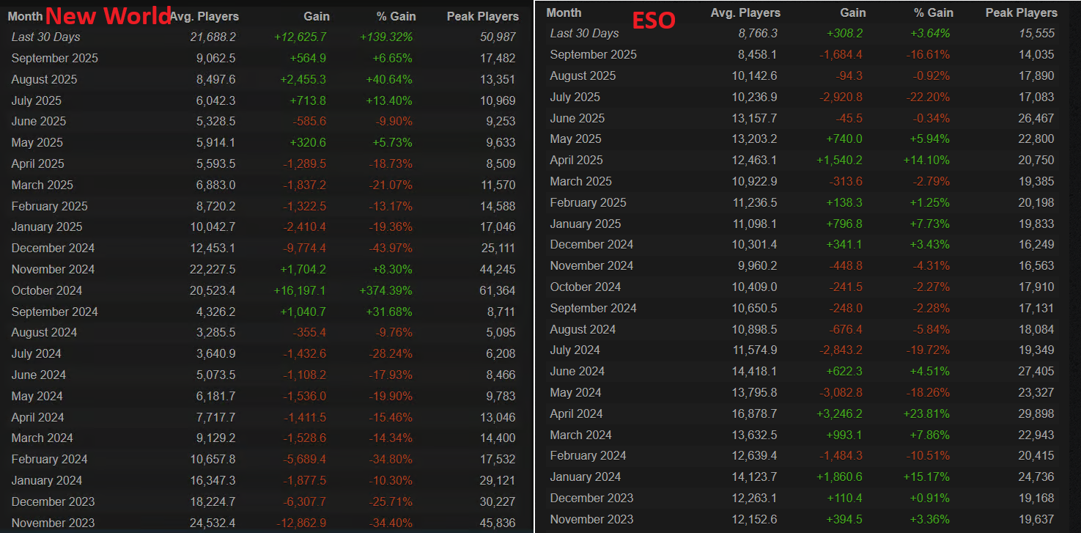Click the "% Gain" header in ESO table

(x=932, y=12)
